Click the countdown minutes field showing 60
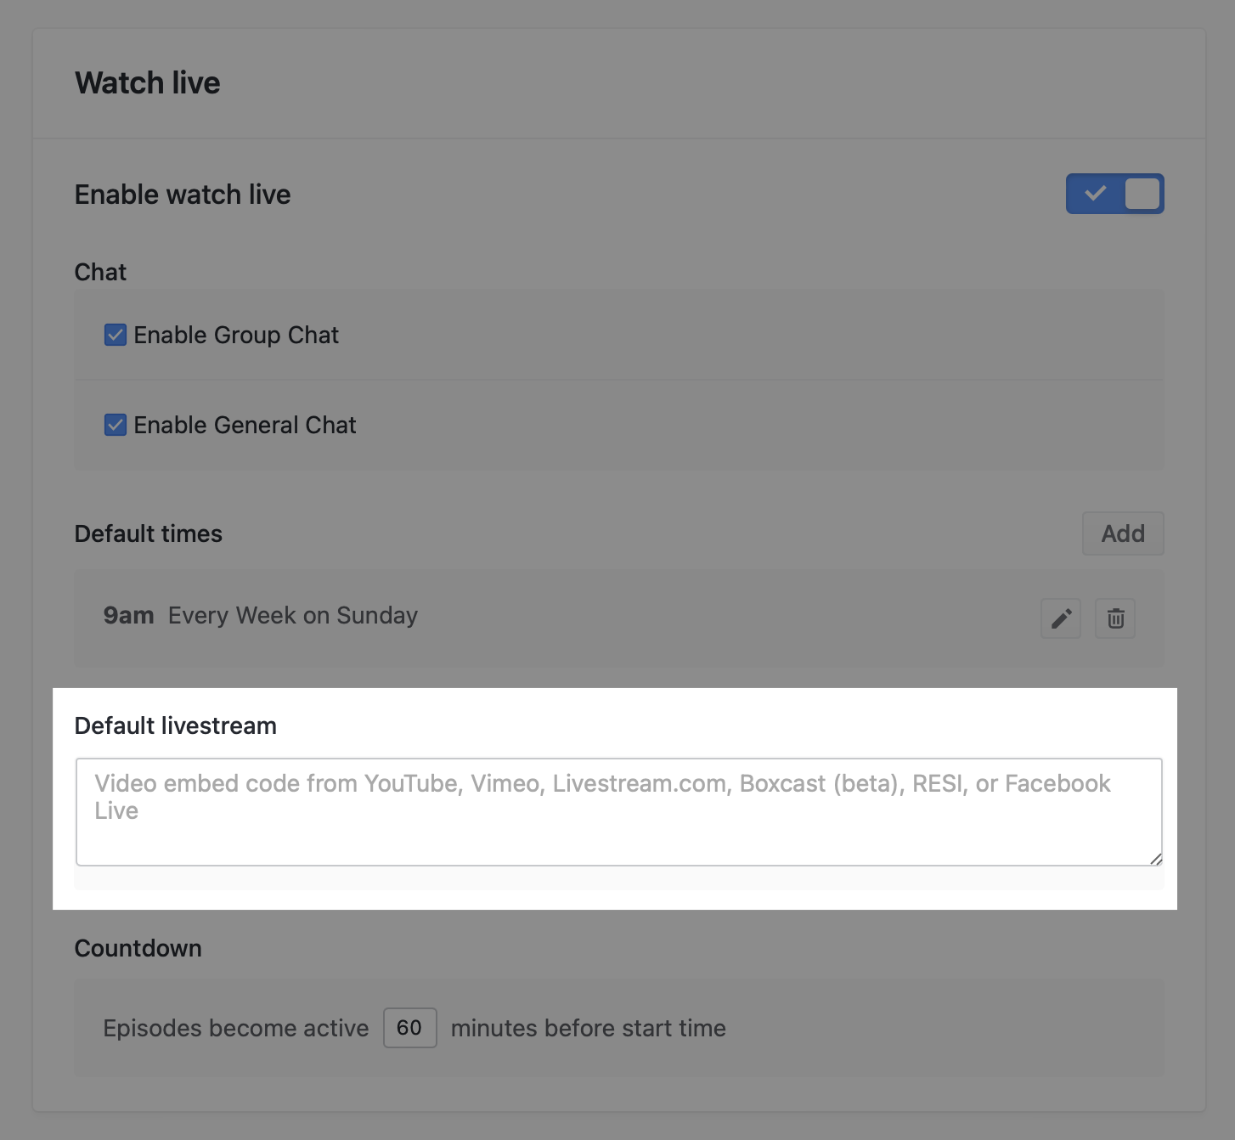Viewport: 1235px width, 1140px height. pos(409,1028)
